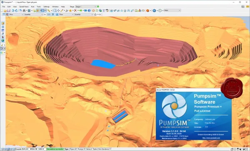Click the clock icon in toolbar
The image size is (250, 151).
160,11
